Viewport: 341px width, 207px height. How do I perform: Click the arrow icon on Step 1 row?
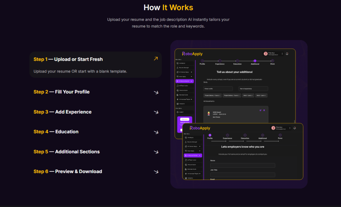(x=156, y=59)
